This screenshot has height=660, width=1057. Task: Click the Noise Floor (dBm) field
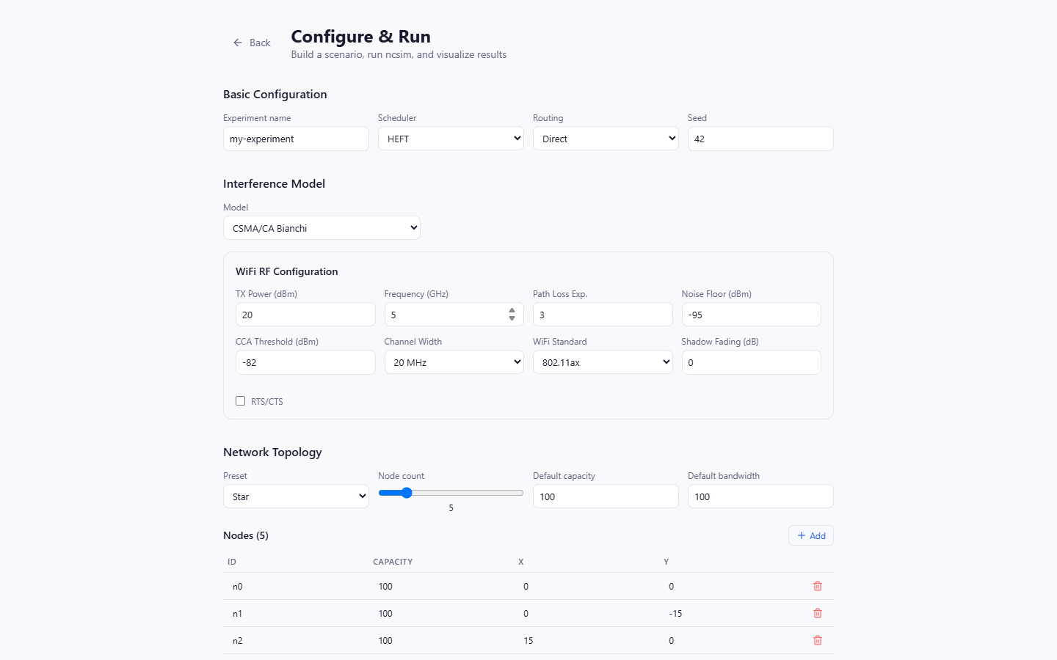[x=752, y=315]
